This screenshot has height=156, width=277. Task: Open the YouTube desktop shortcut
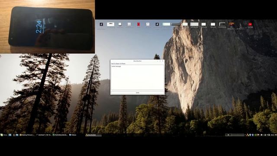[250, 25]
